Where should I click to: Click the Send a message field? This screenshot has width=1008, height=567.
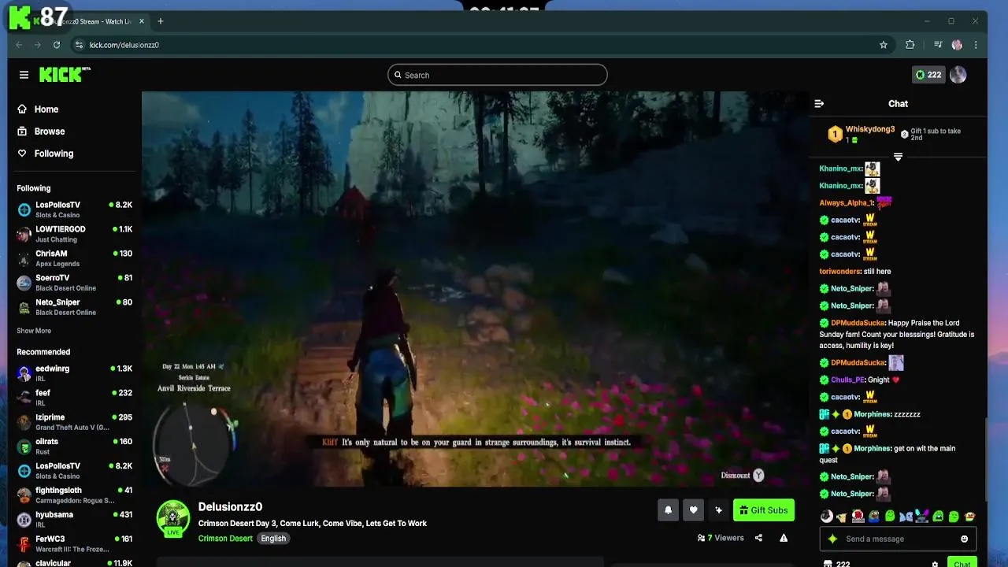point(898,539)
